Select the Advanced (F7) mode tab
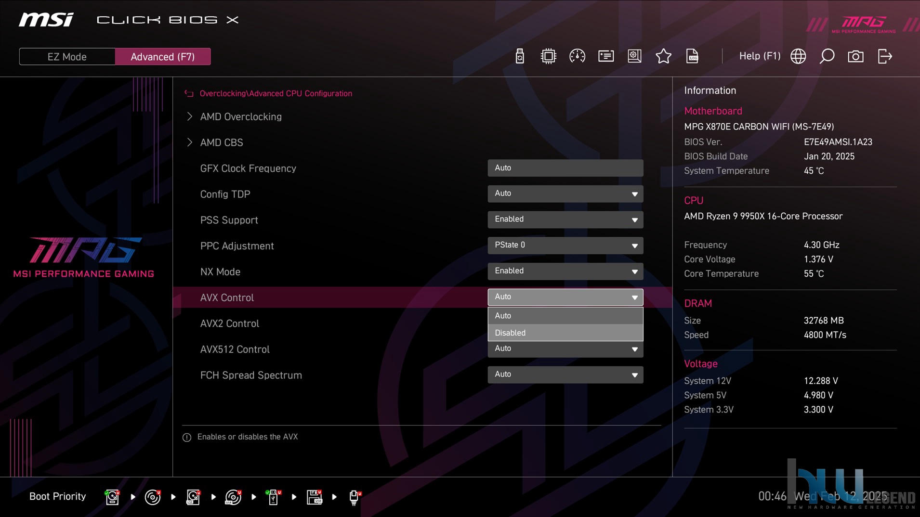 point(163,56)
